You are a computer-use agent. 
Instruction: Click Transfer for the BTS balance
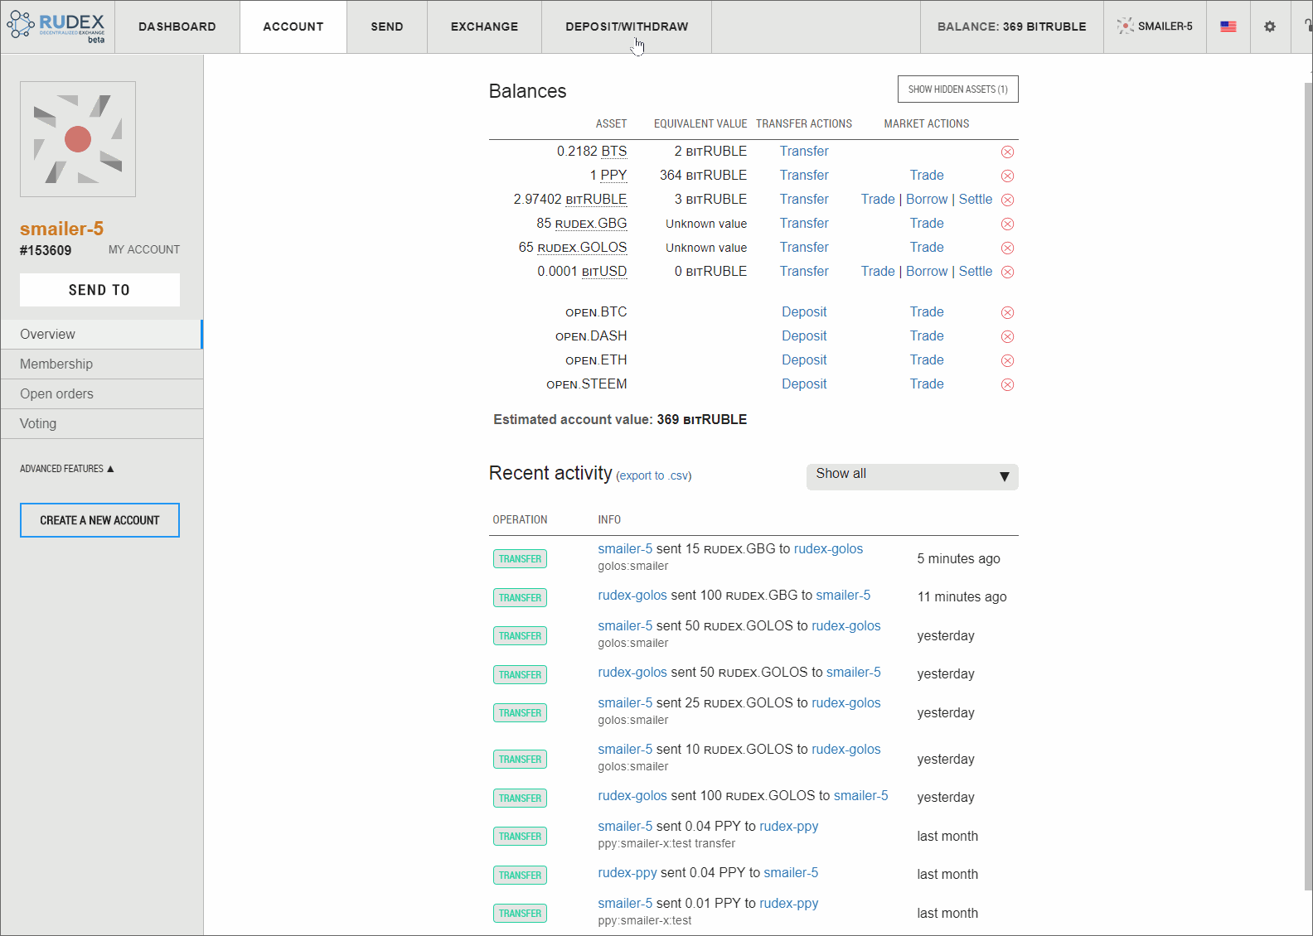[804, 152]
